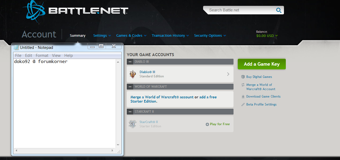Click the Download Game Clients arrow icon
Image resolution: width=340 pixels, height=160 pixels.
(x=243, y=96)
